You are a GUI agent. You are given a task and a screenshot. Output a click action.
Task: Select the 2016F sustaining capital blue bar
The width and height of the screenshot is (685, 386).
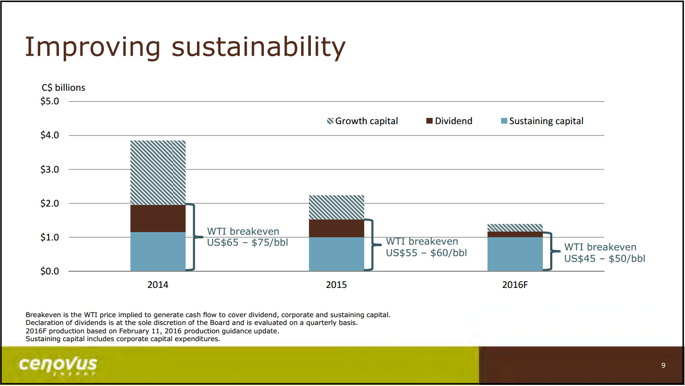[515, 254]
